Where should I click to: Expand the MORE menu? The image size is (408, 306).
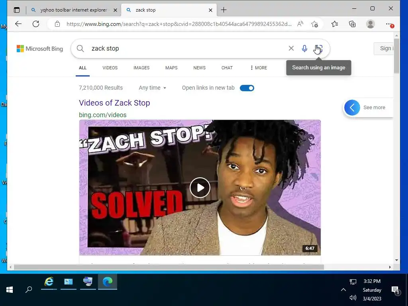point(259,68)
